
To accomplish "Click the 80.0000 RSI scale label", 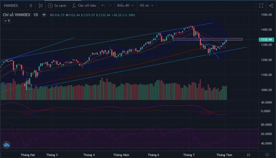I will [266, 124].
